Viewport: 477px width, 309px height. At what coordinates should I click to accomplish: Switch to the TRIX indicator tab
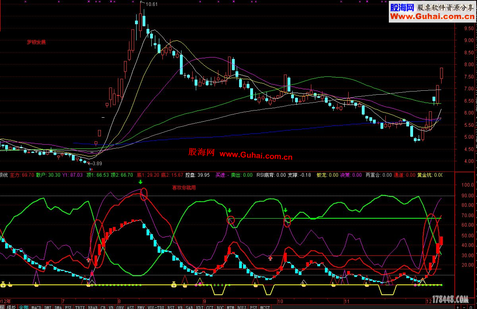(x=80, y=307)
